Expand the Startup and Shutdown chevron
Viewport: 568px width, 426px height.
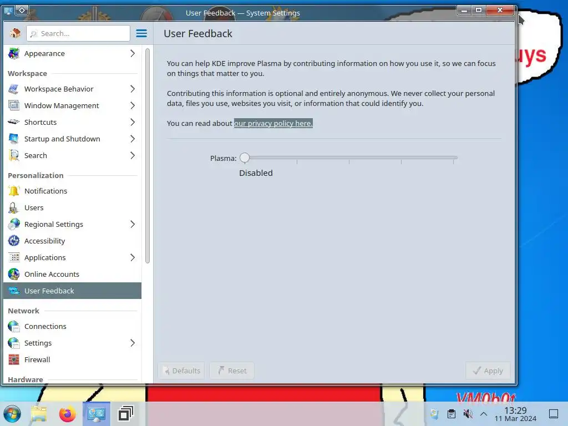pyautogui.click(x=133, y=139)
